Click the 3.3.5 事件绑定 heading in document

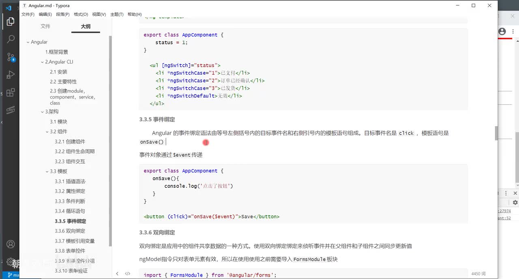pyautogui.click(x=157, y=119)
